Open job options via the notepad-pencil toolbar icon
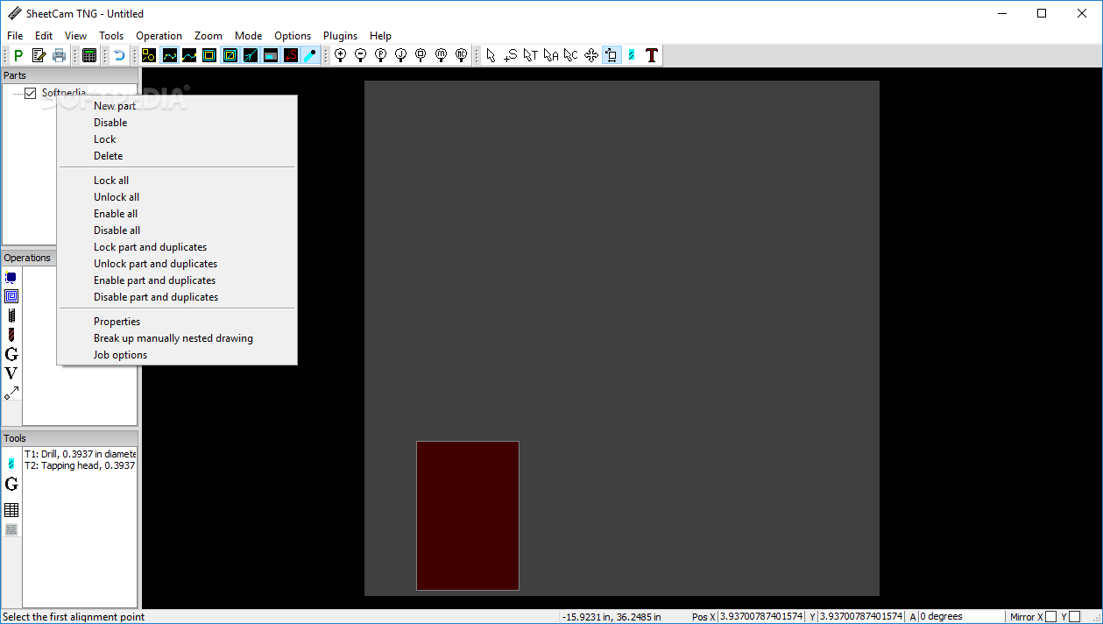Viewport: 1103px width, 624px height. 39,55
